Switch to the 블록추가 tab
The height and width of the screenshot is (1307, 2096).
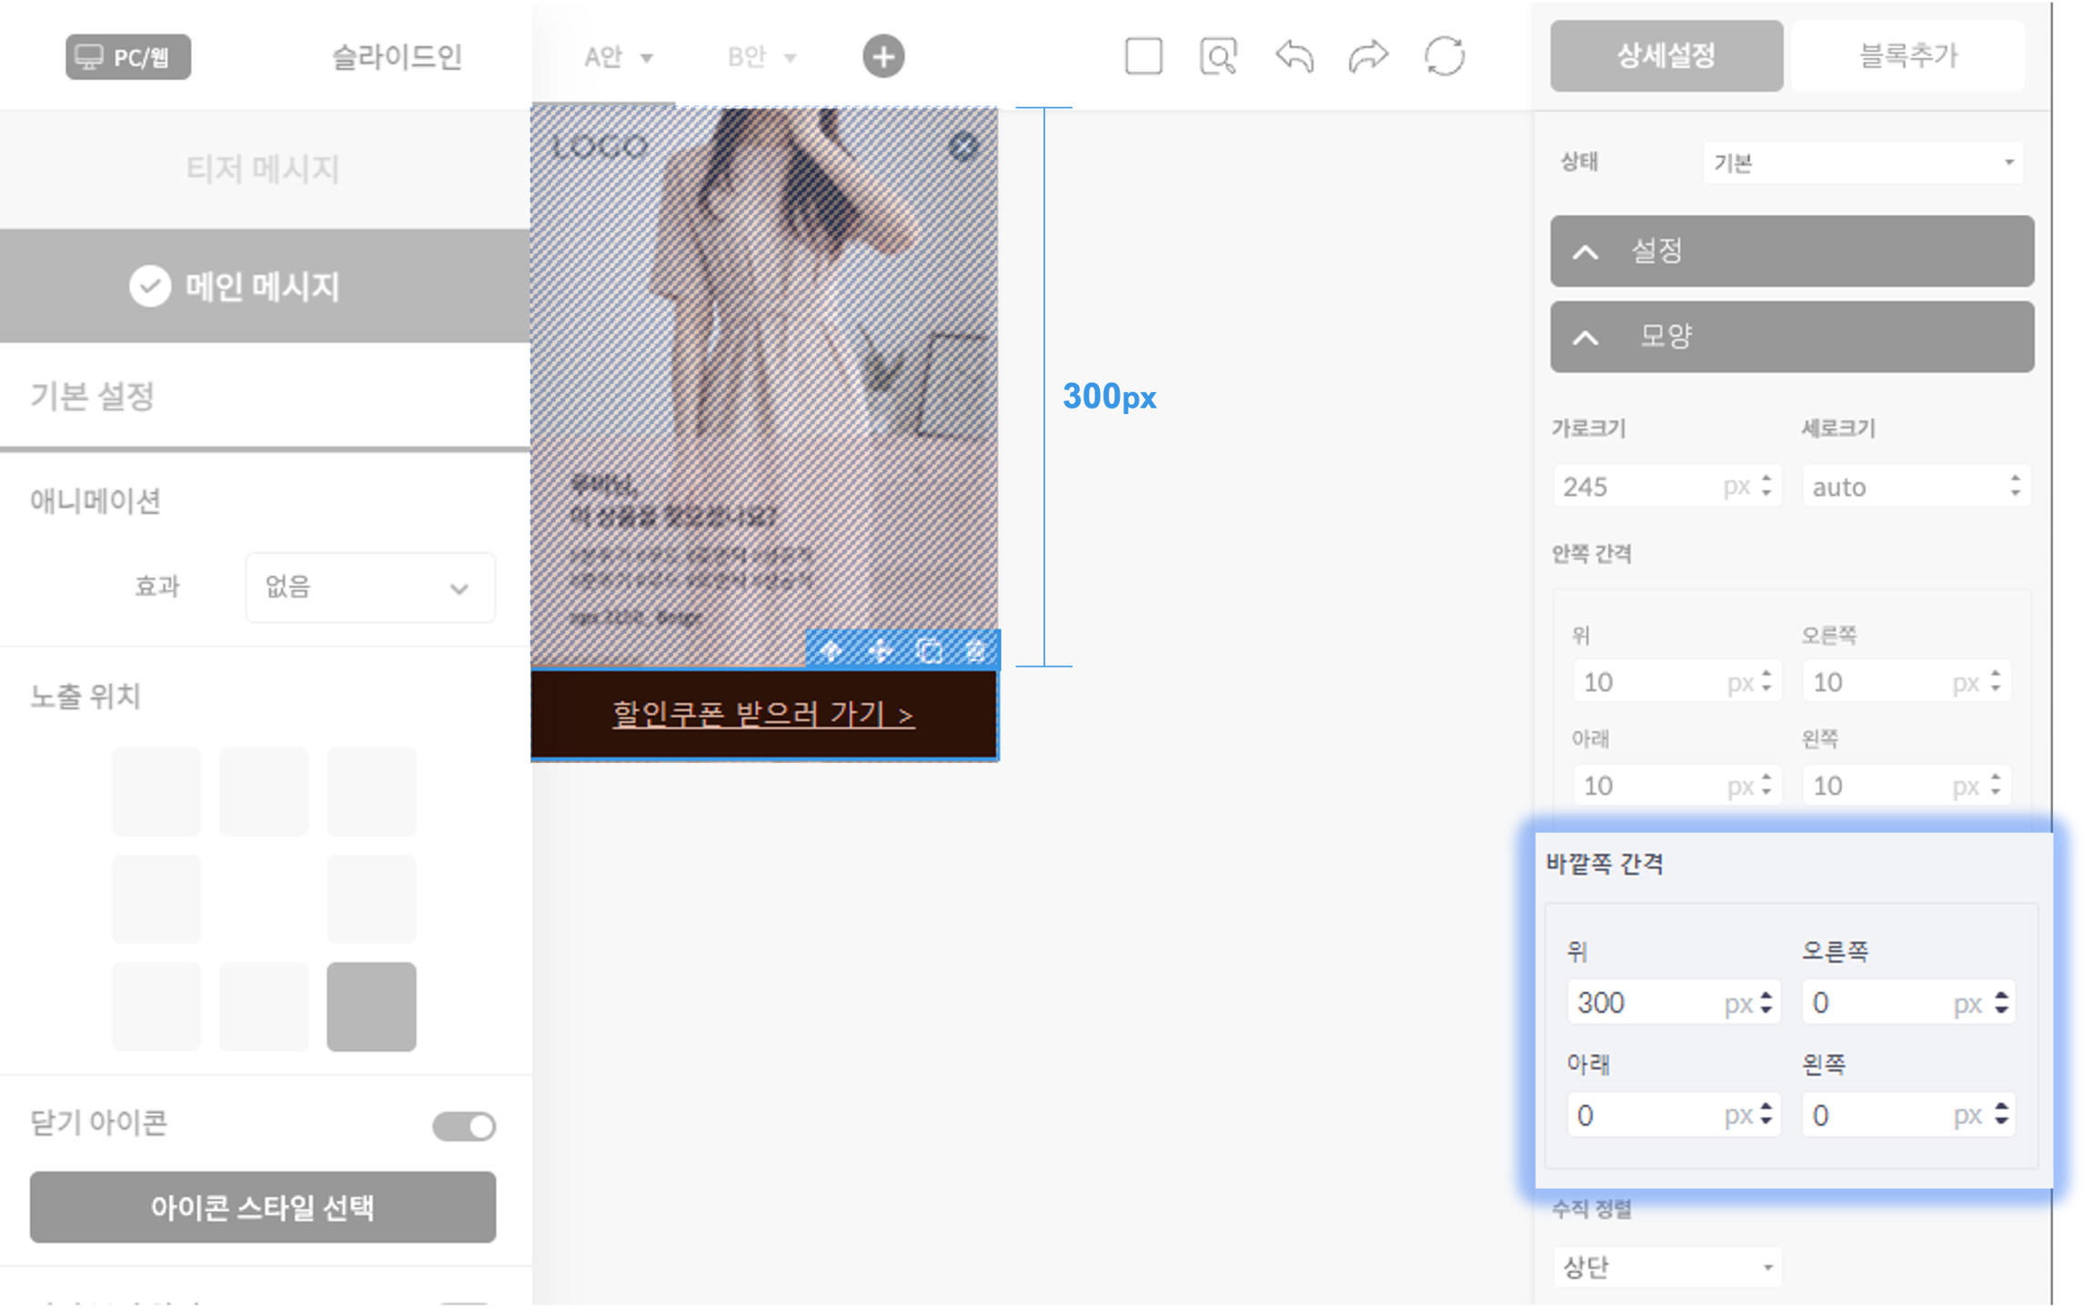tap(1908, 56)
